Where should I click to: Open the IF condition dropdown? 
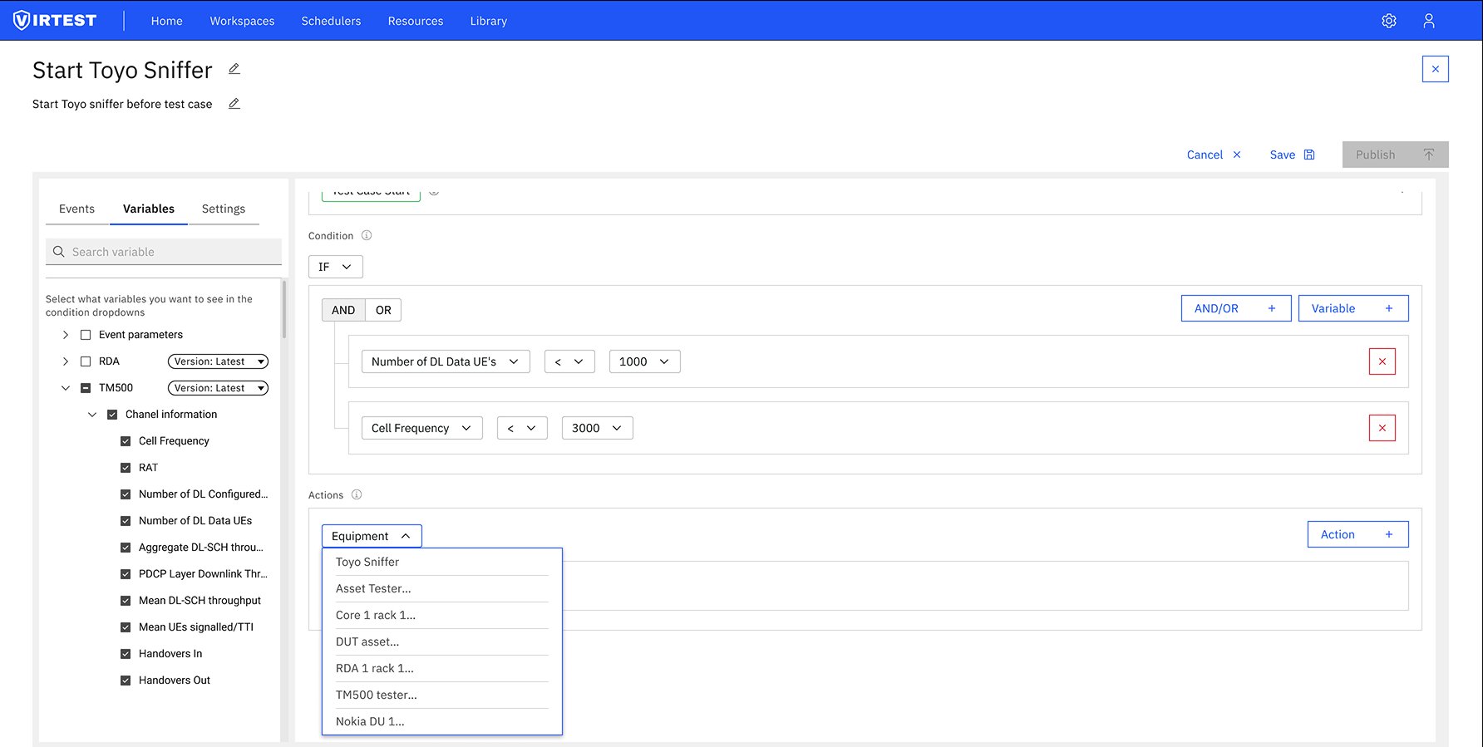335,267
